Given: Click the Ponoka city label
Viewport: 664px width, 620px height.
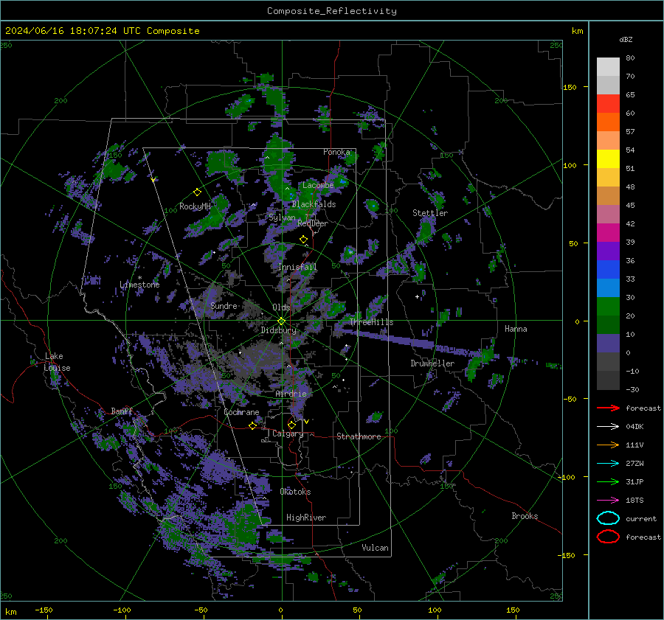Looking at the screenshot, I should click(x=336, y=152).
